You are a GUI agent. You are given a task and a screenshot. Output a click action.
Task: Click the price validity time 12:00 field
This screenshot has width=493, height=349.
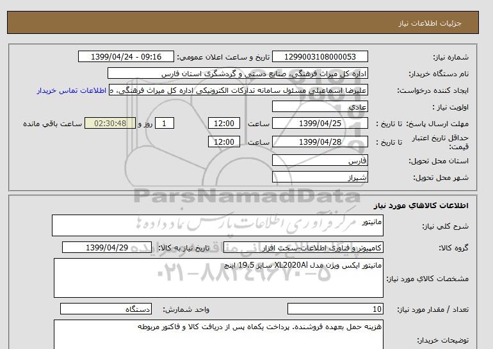click(x=224, y=142)
